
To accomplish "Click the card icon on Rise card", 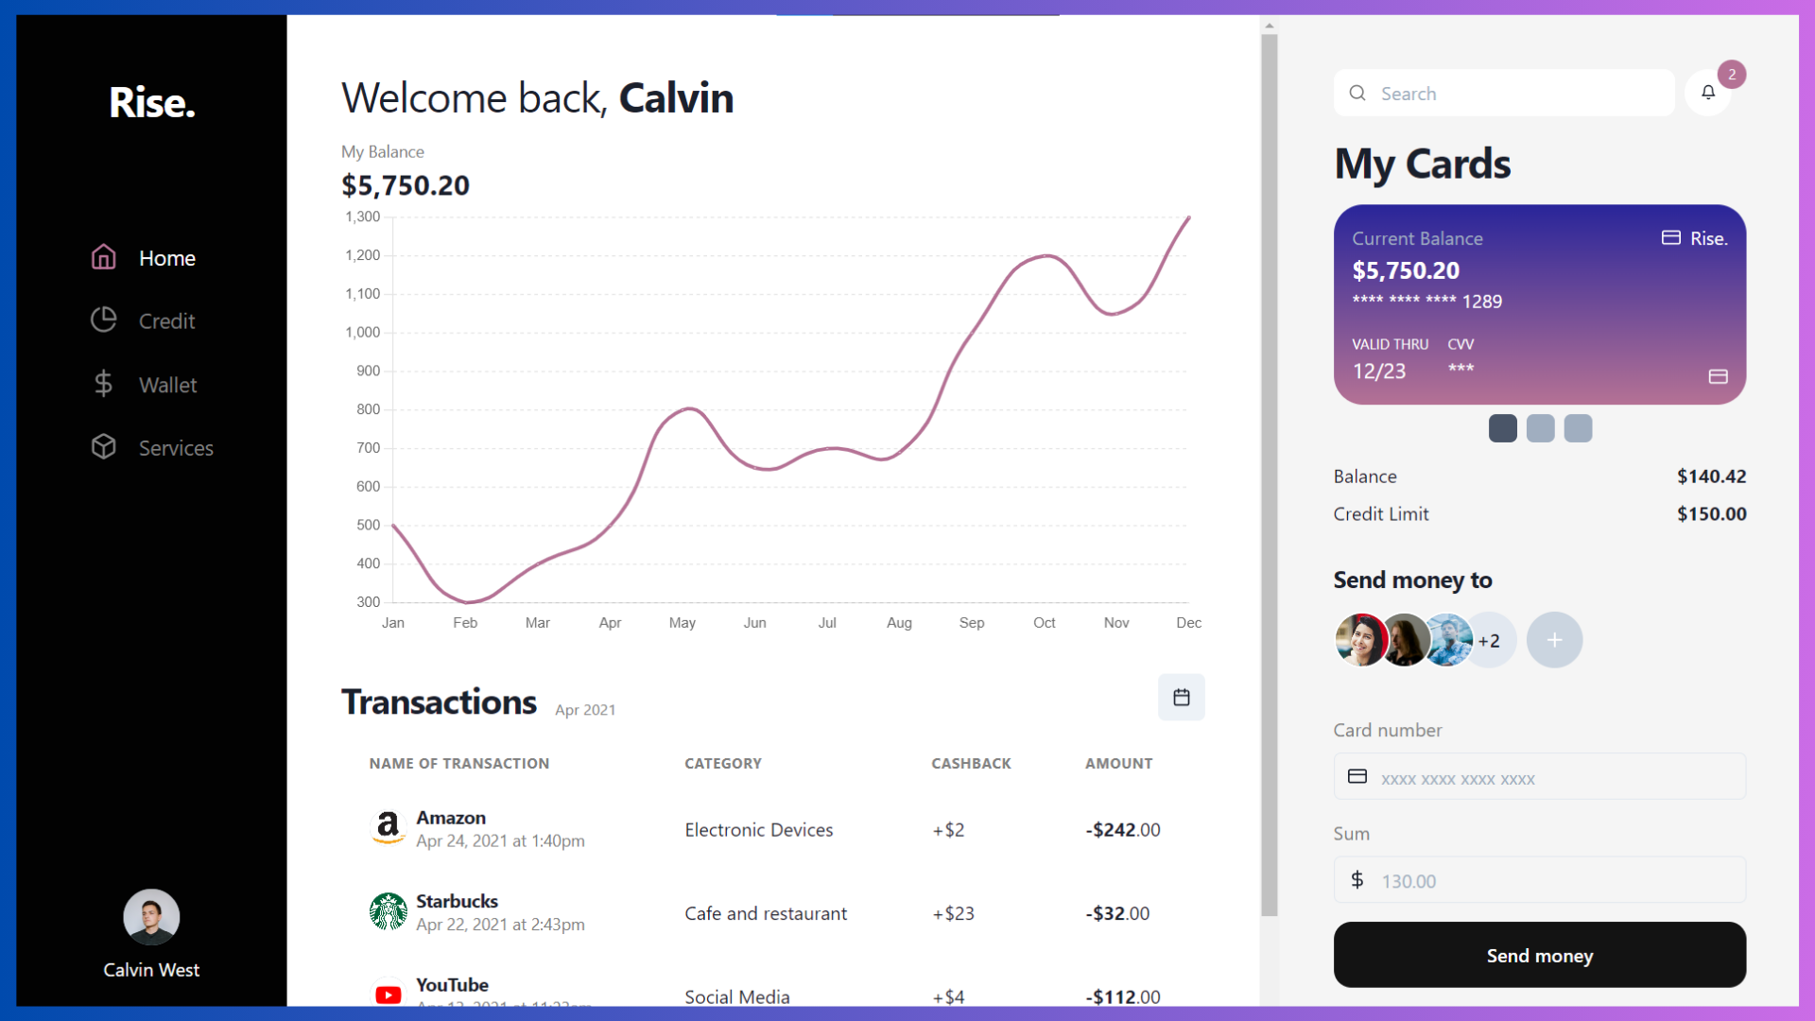I will pyautogui.click(x=1670, y=237).
